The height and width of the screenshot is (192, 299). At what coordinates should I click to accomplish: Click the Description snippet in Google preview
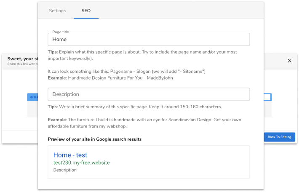pyautogui.click(x=65, y=170)
